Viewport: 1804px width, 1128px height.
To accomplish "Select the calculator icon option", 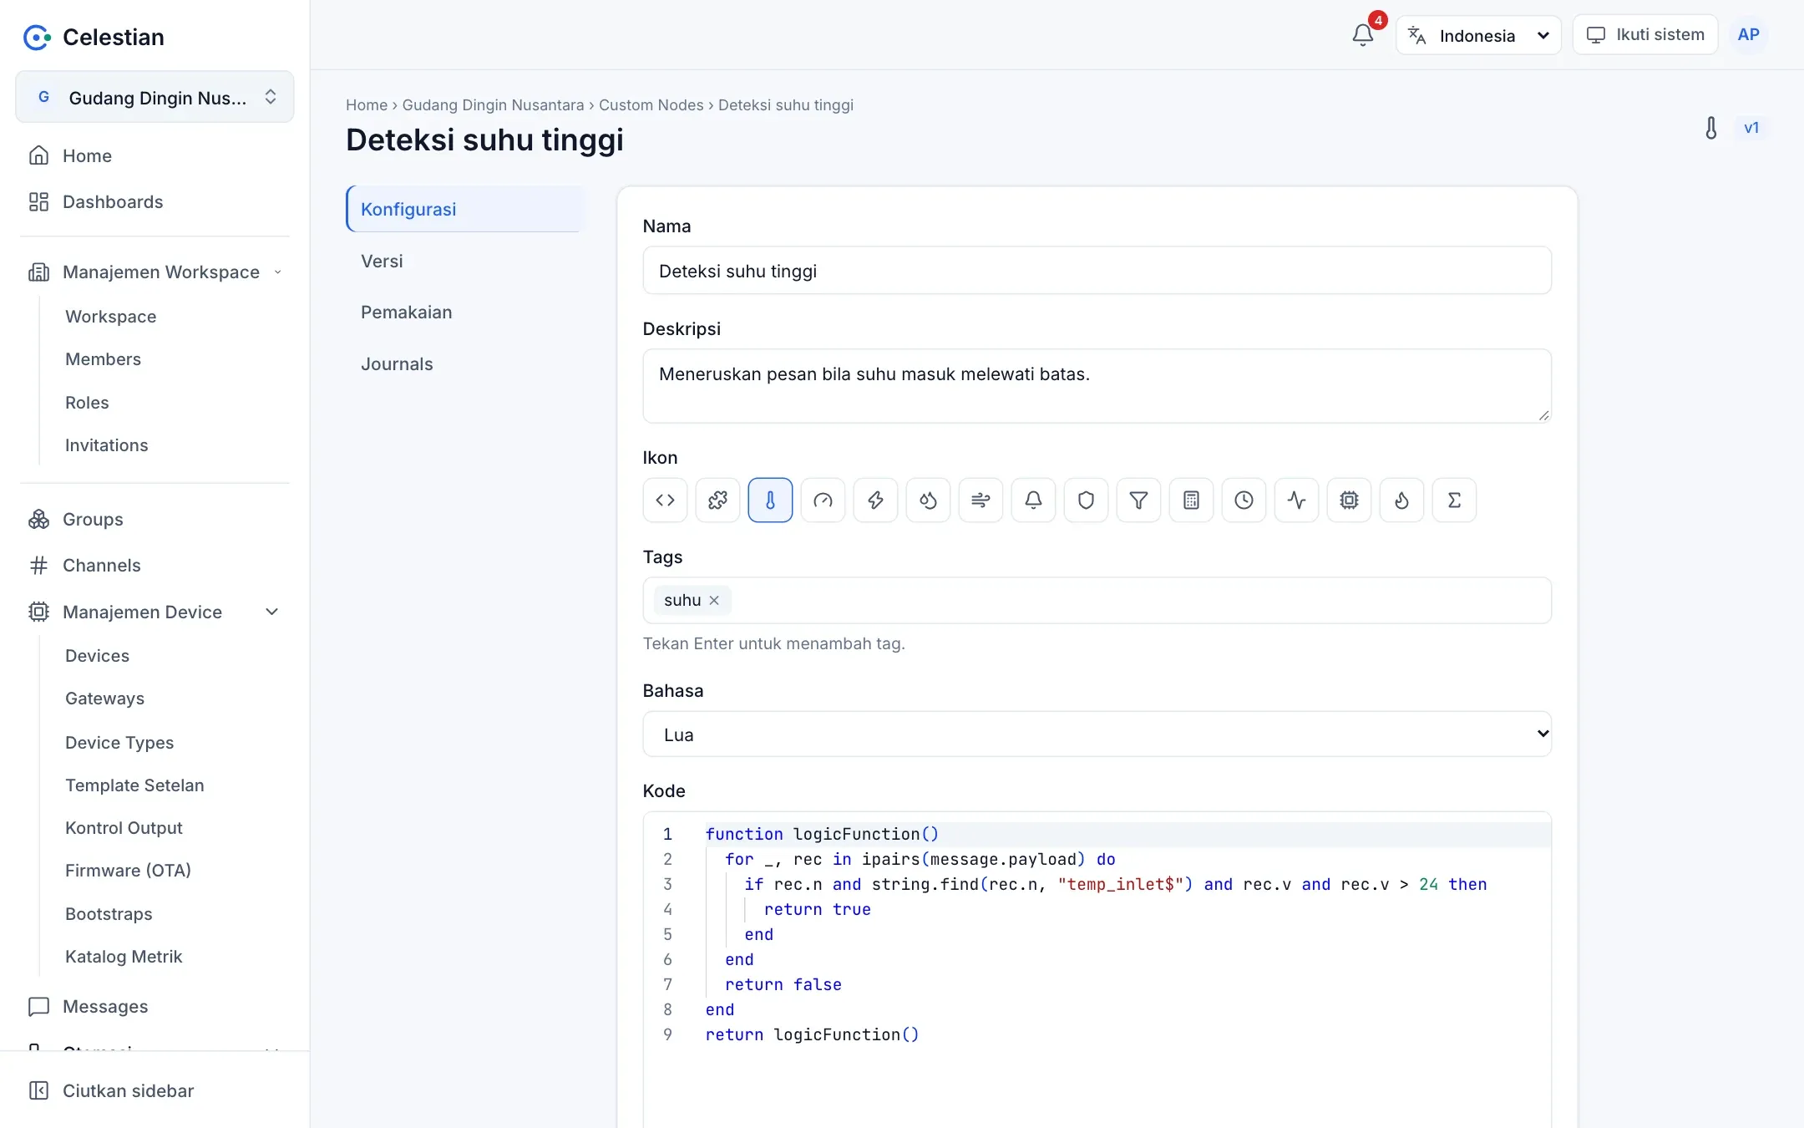I will coord(1191,500).
